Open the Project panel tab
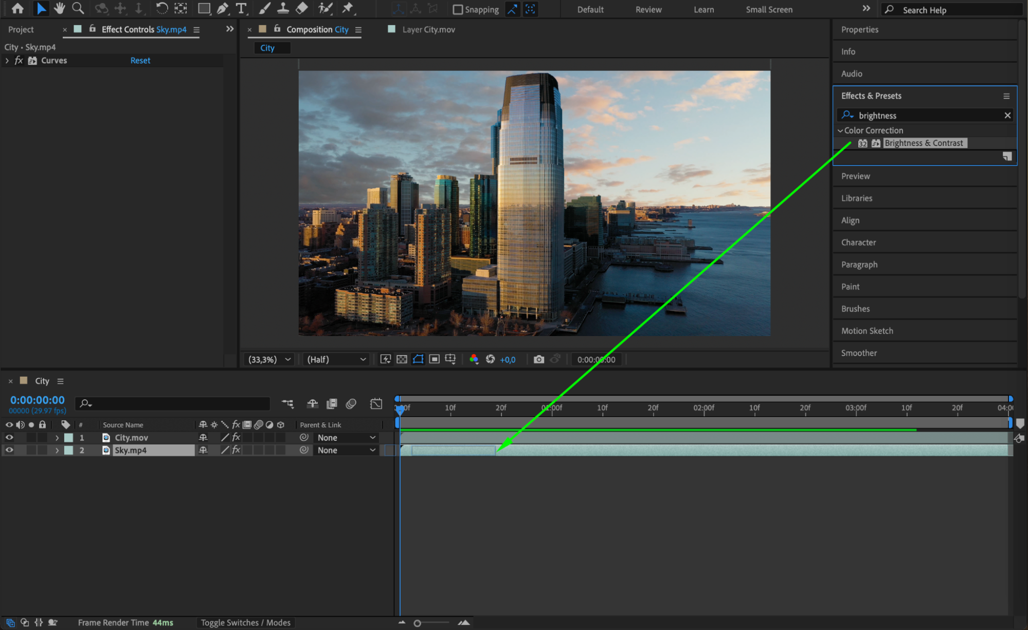The image size is (1028, 630). (21, 29)
